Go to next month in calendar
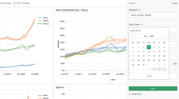This screenshot has height=99, width=179. [x=162, y=36]
